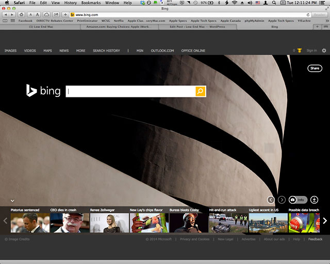Show next Bing background image

tap(282, 200)
